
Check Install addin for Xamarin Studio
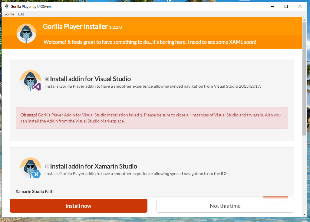47,166
